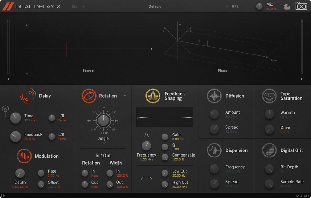Viewport: 311px width, 198px height.
Task: Click the Delay Time knob
Action: 15,118
